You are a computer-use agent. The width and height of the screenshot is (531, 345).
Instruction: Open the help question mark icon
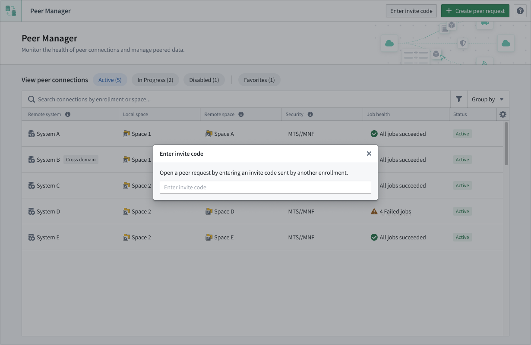[x=520, y=11]
